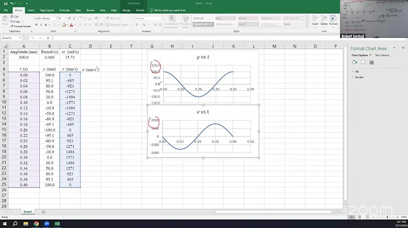
Task: Open Windows search from the taskbar
Action: click(x=15, y=224)
